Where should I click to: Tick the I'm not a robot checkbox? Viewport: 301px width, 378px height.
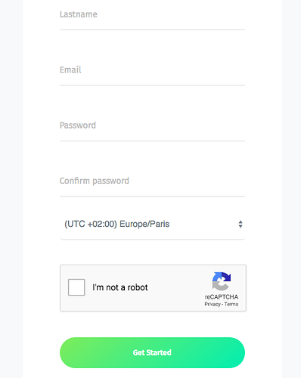click(x=76, y=287)
